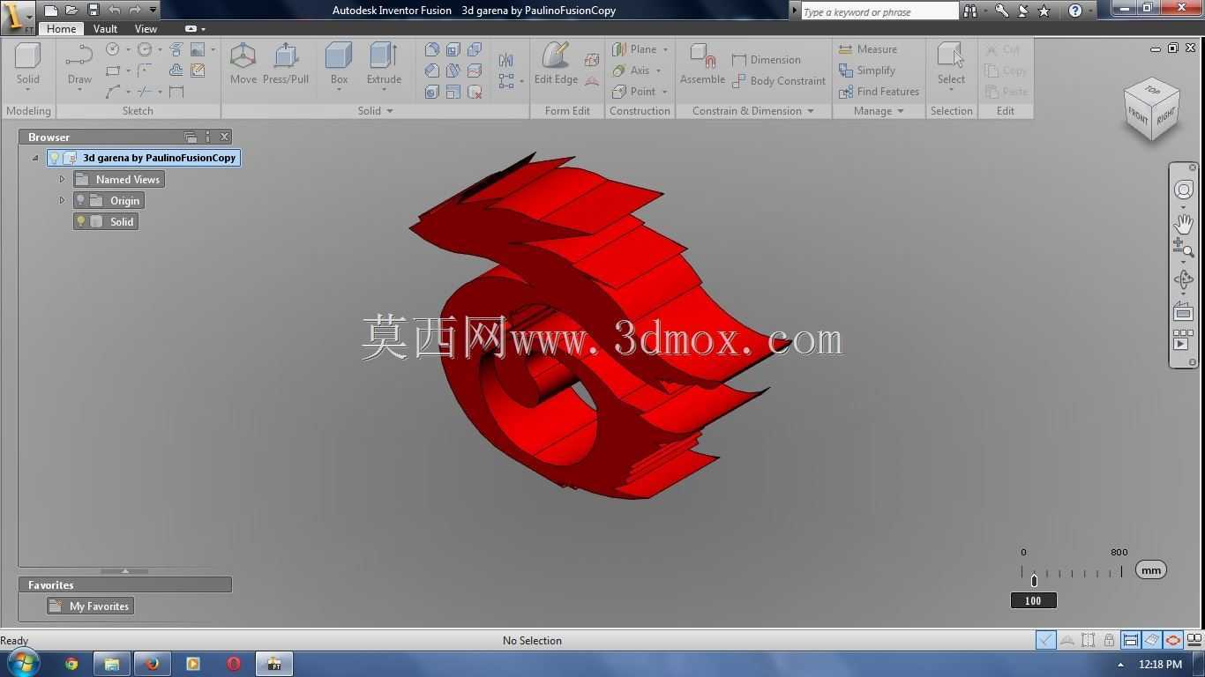Open the Measure tool
Image resolution: width=1205 pixels, height=677 pixels.
(x=868, y=49)
